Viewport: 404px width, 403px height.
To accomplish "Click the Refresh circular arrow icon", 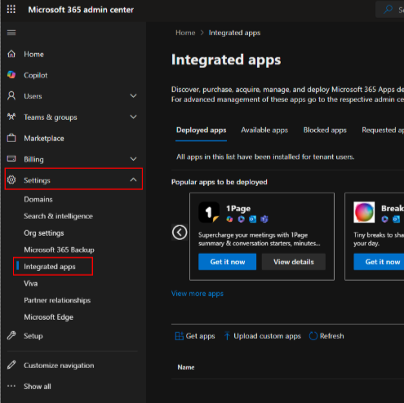I will pyautogui.click(x=313, y=336).
